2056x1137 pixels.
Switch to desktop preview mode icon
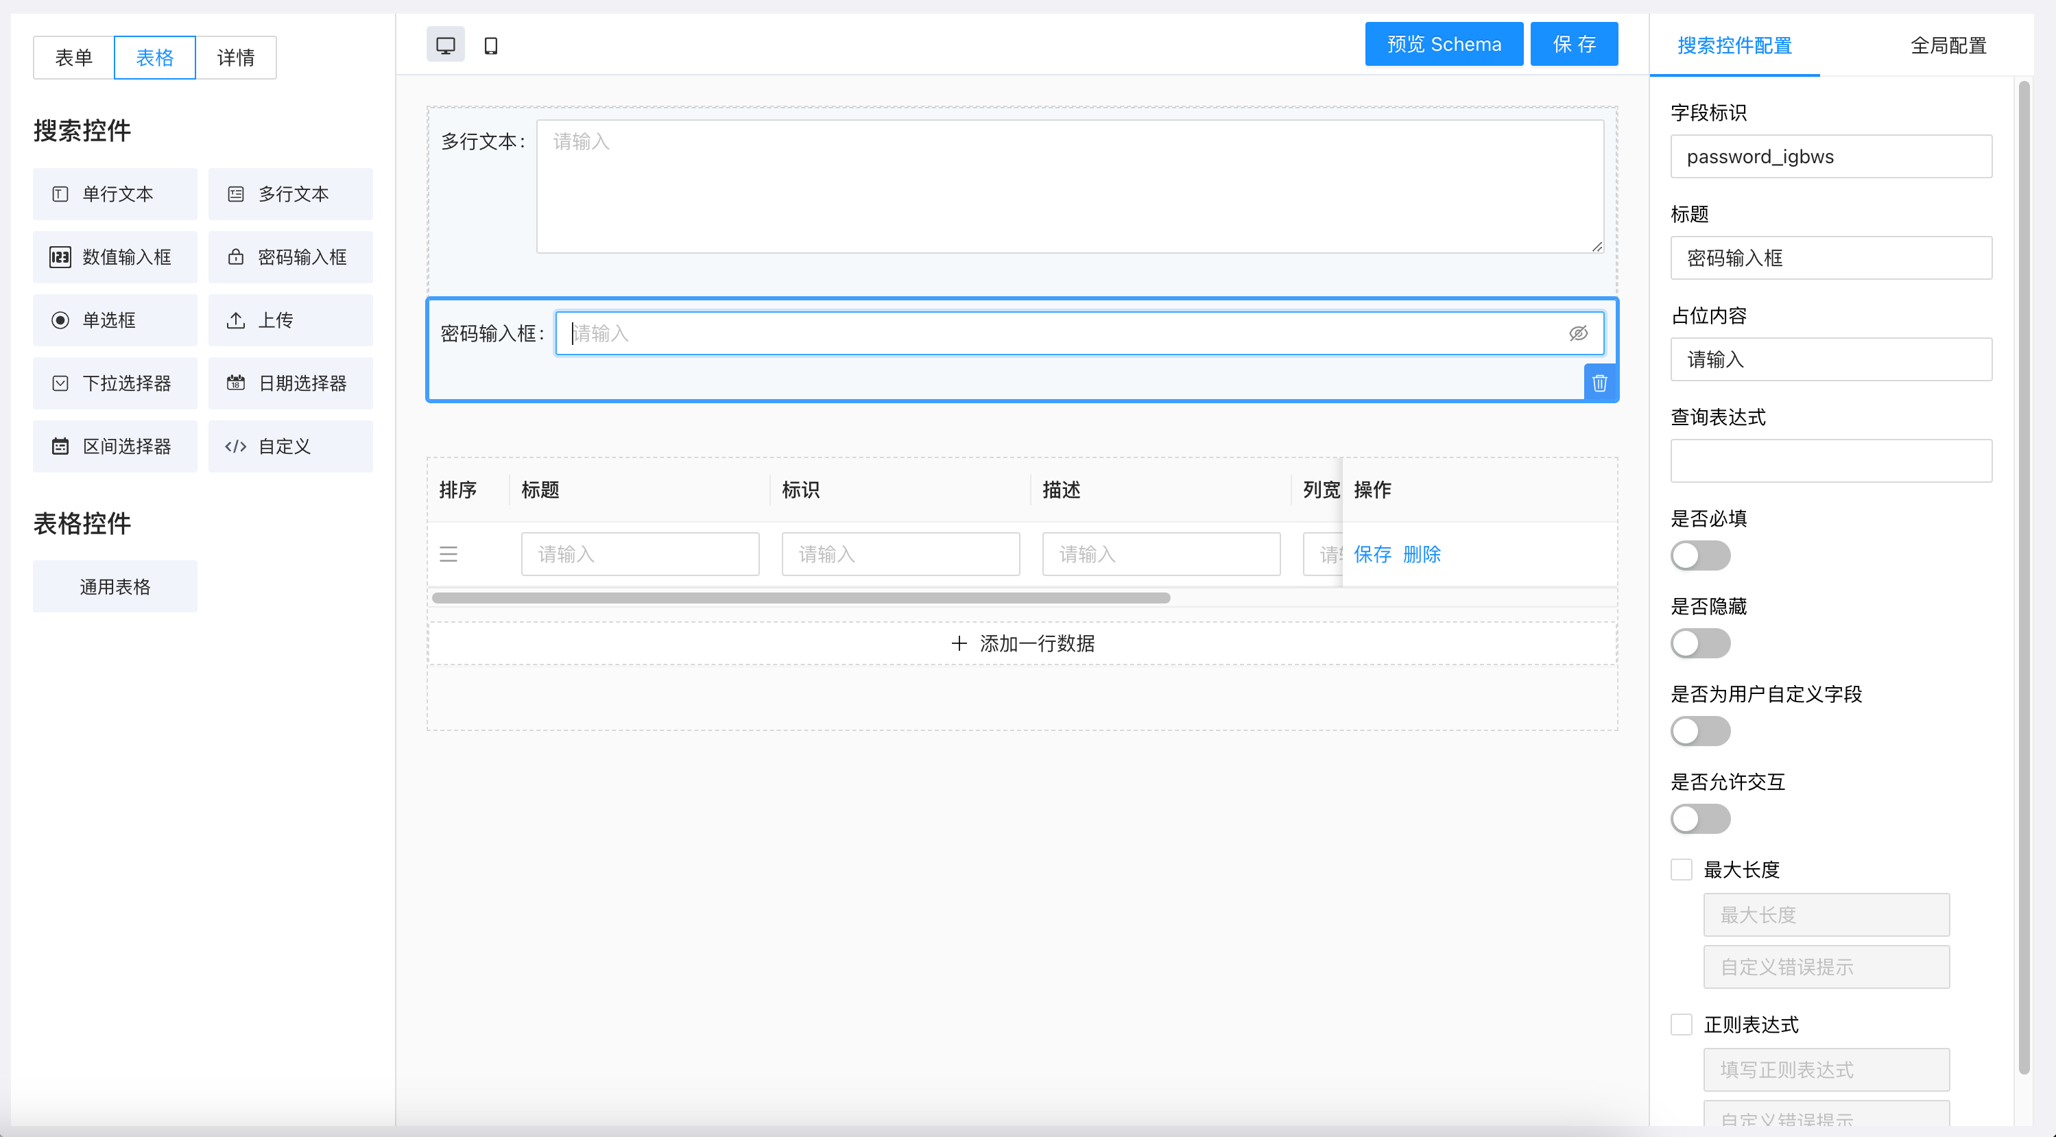(x=445, y=45)
